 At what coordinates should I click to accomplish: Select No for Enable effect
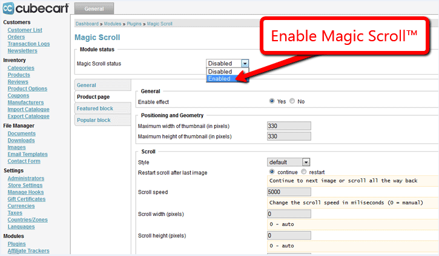click(x=292, y=101)
